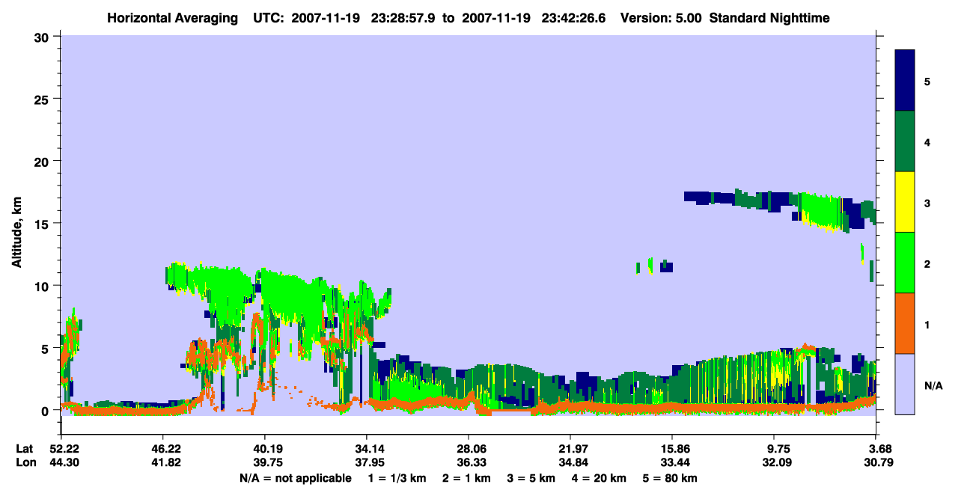The width and height of the screenshot is (973, 499).
Task: Click the colorbar label 3
Action: (x=927, y=203)
